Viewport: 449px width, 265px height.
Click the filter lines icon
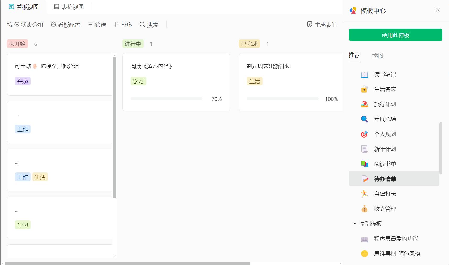click(90, 25)
